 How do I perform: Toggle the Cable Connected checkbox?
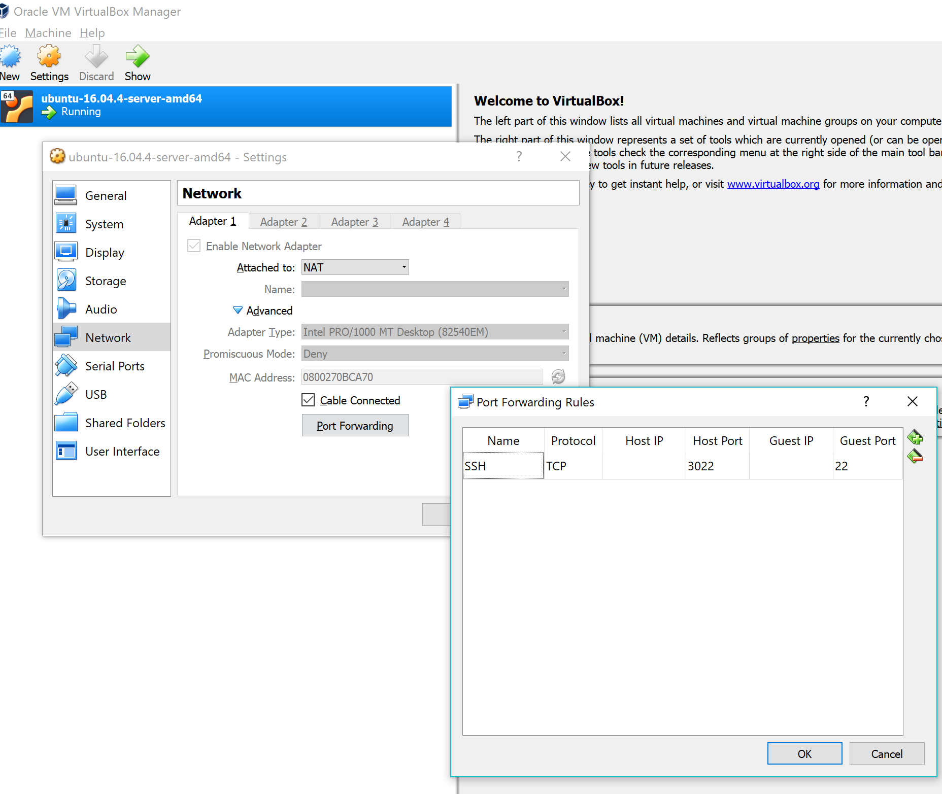pyautogui.click(x=308, y=400)
